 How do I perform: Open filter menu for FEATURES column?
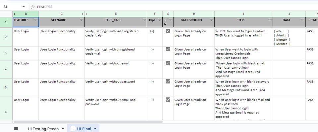[36, 20]
